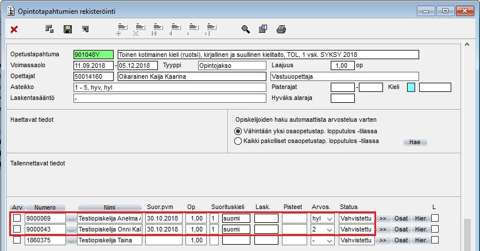Open Osat for student 1860375
Screen dimensions: 480x251
401,241
